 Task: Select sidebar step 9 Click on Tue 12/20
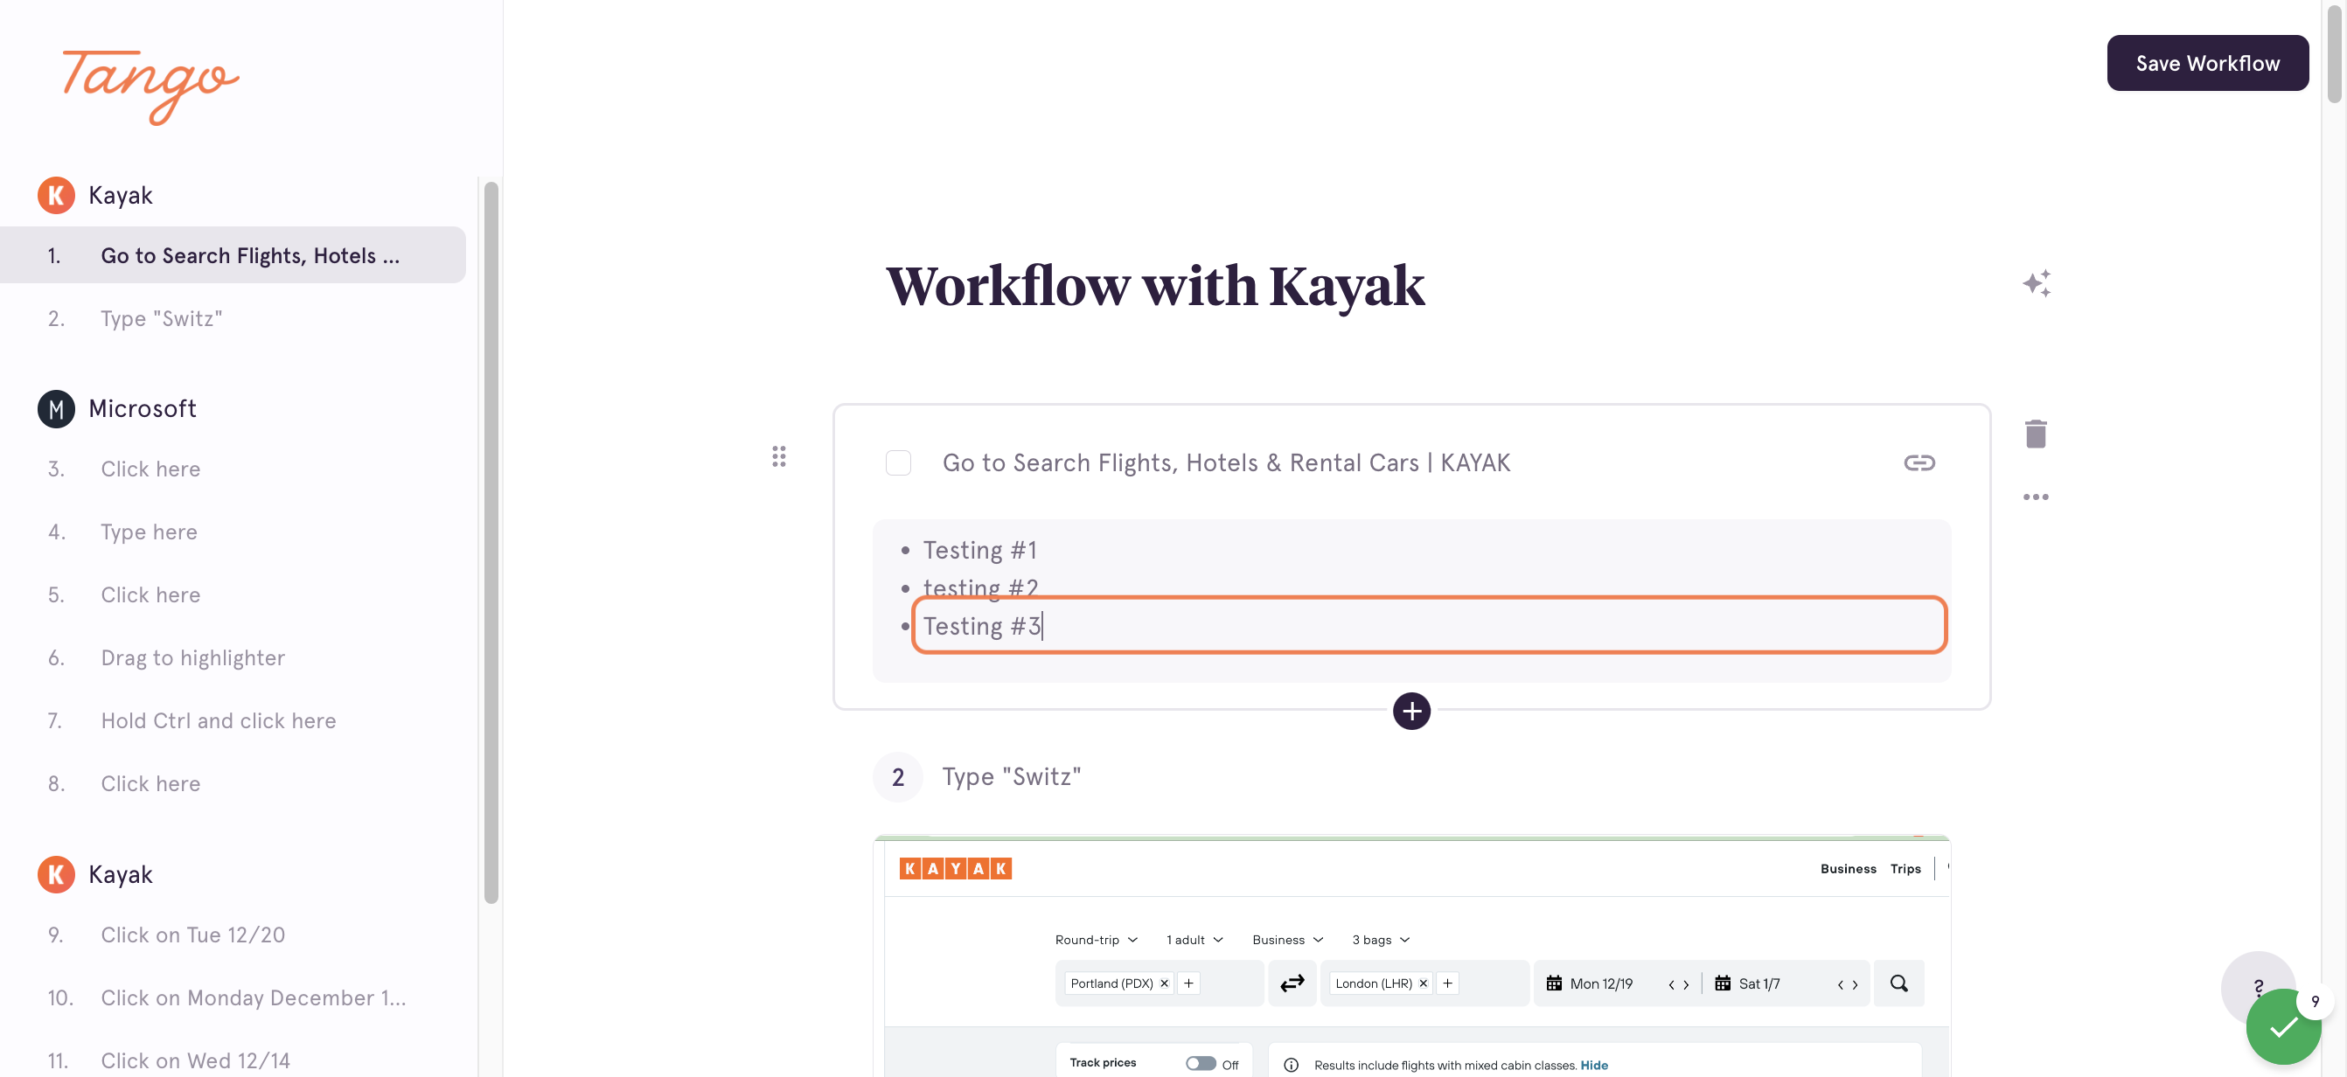(233, 934)
